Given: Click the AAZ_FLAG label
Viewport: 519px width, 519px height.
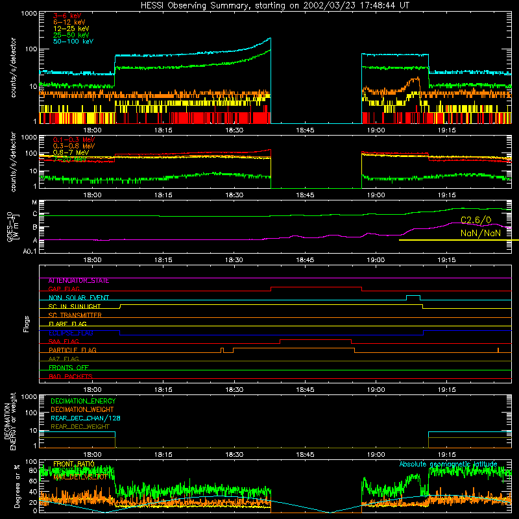Looking at the screenshot, I should coord(64,359).
